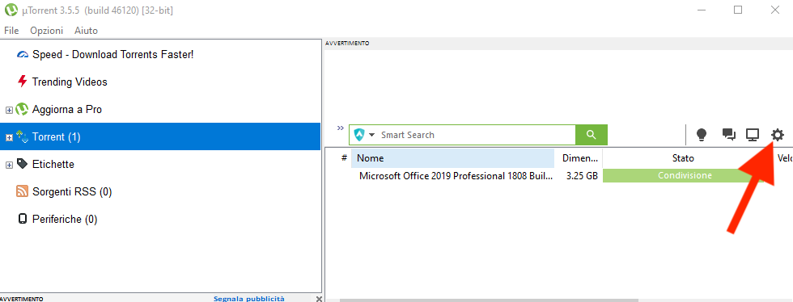Sort by Stato column header
793x302 pixels.
683,158
